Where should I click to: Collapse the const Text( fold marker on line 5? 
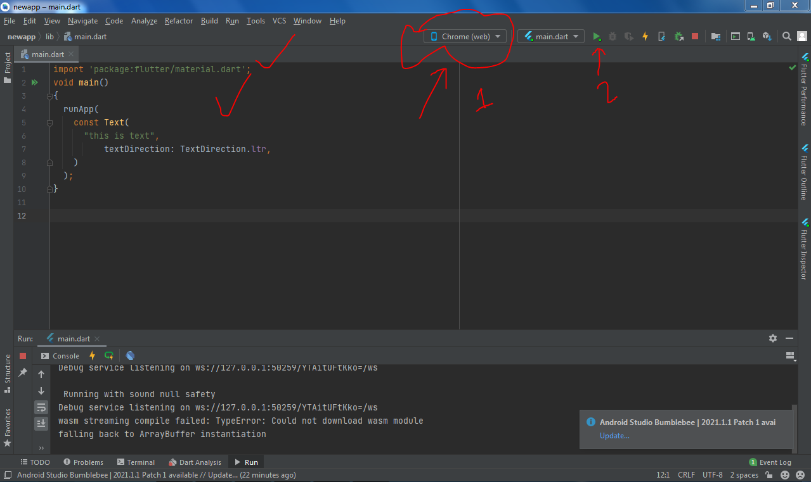click(x=49, y=122)
